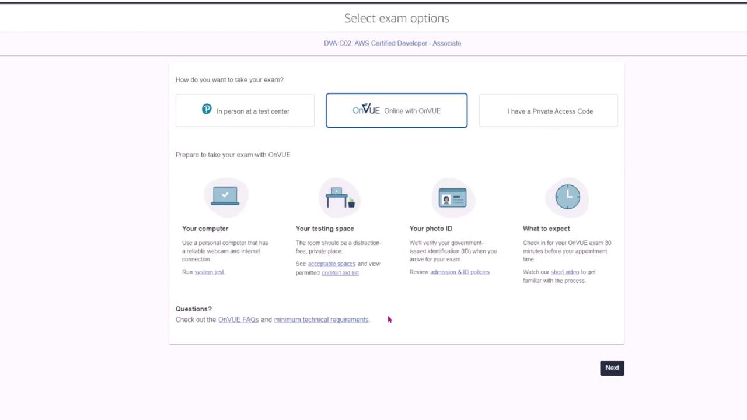
Task: Click the Select exam options heading
Action: 397,18
